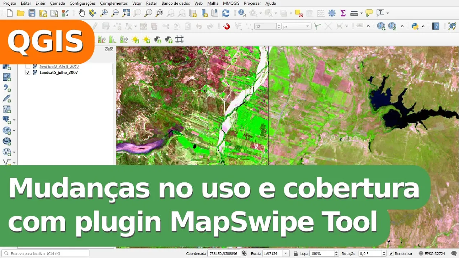Click the EPSG:32724 CRS button

point(432,253)
